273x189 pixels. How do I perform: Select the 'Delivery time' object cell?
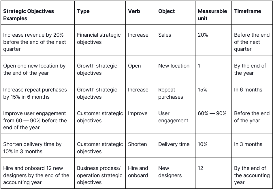[x=176, y=146]
